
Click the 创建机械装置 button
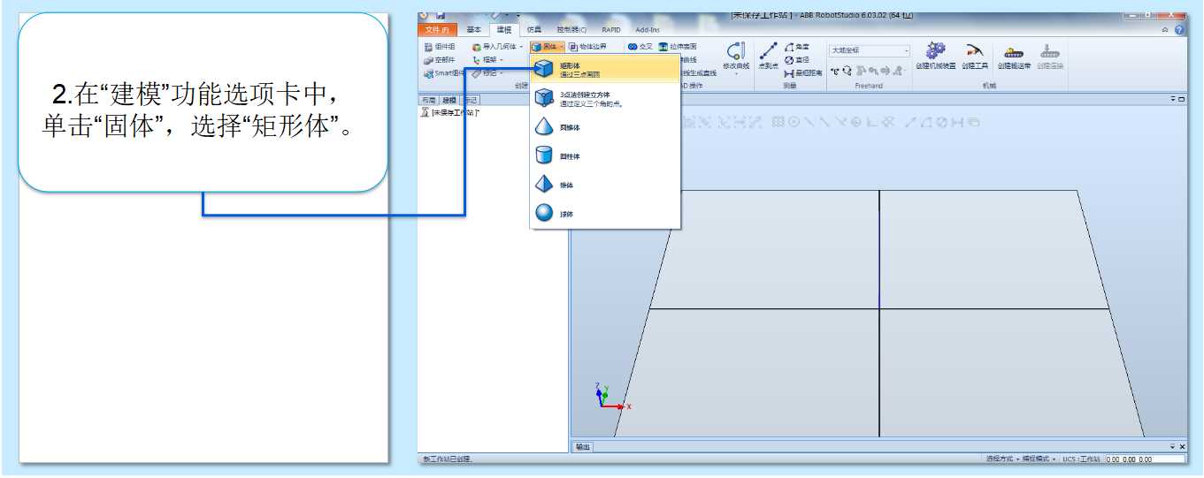pos(935,57)
